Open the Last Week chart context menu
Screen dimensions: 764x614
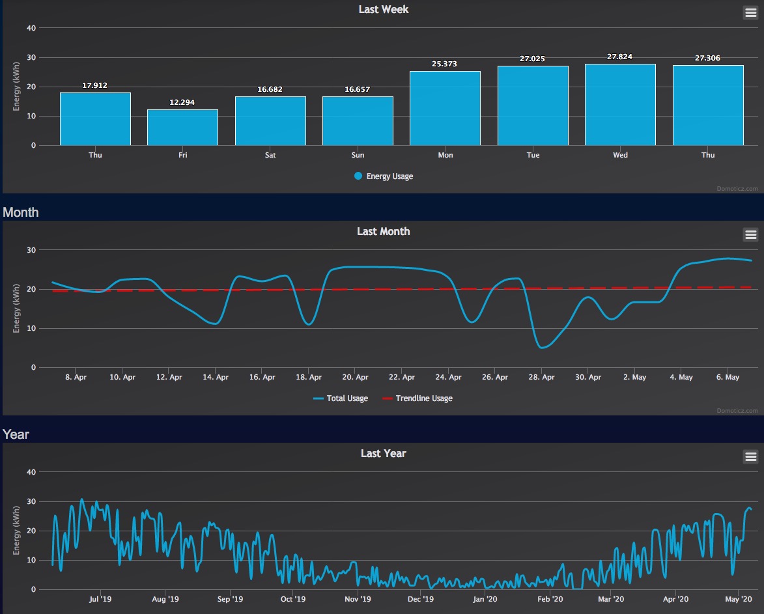tap(751, 12)
